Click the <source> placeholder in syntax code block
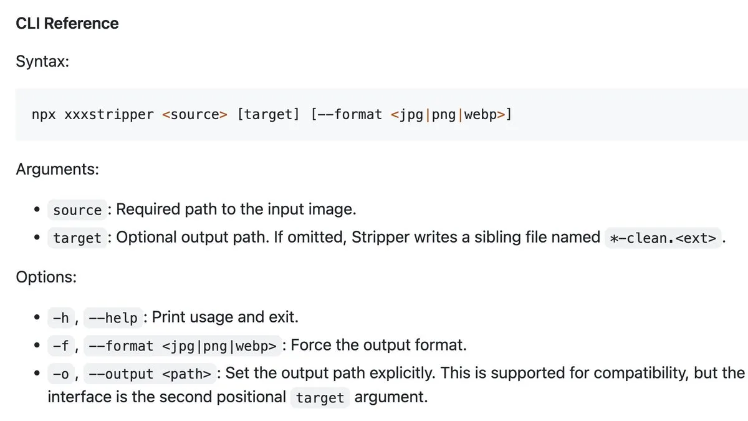 tap(194, 115)
